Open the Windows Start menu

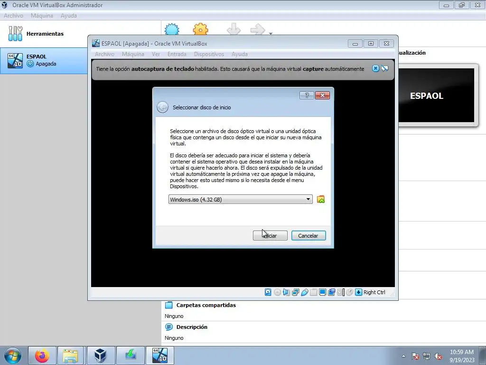coord(13,355)
